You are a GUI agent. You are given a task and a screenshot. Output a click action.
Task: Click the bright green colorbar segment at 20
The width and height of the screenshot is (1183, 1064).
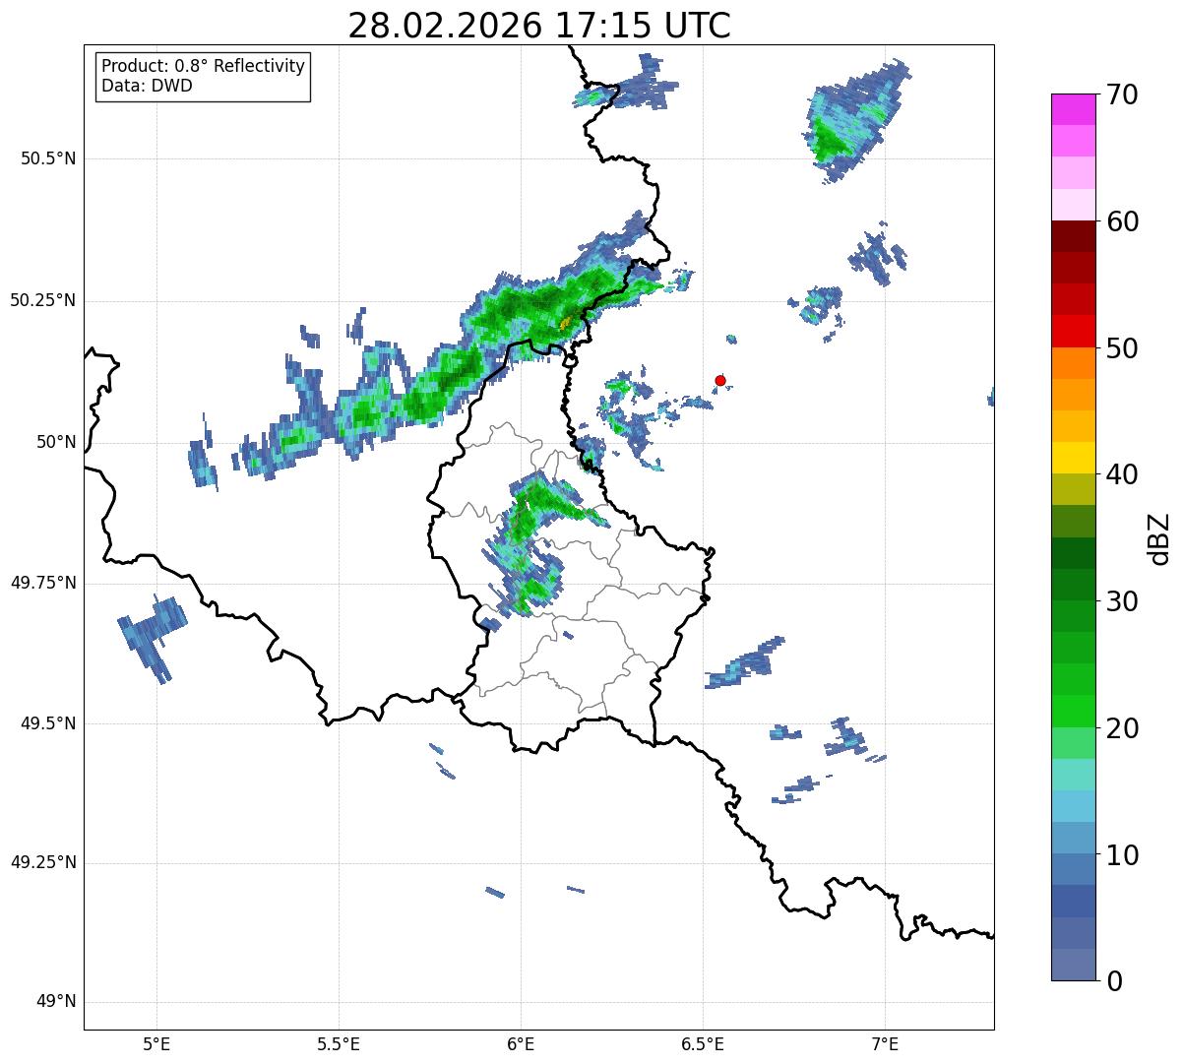coord(1073,711)
